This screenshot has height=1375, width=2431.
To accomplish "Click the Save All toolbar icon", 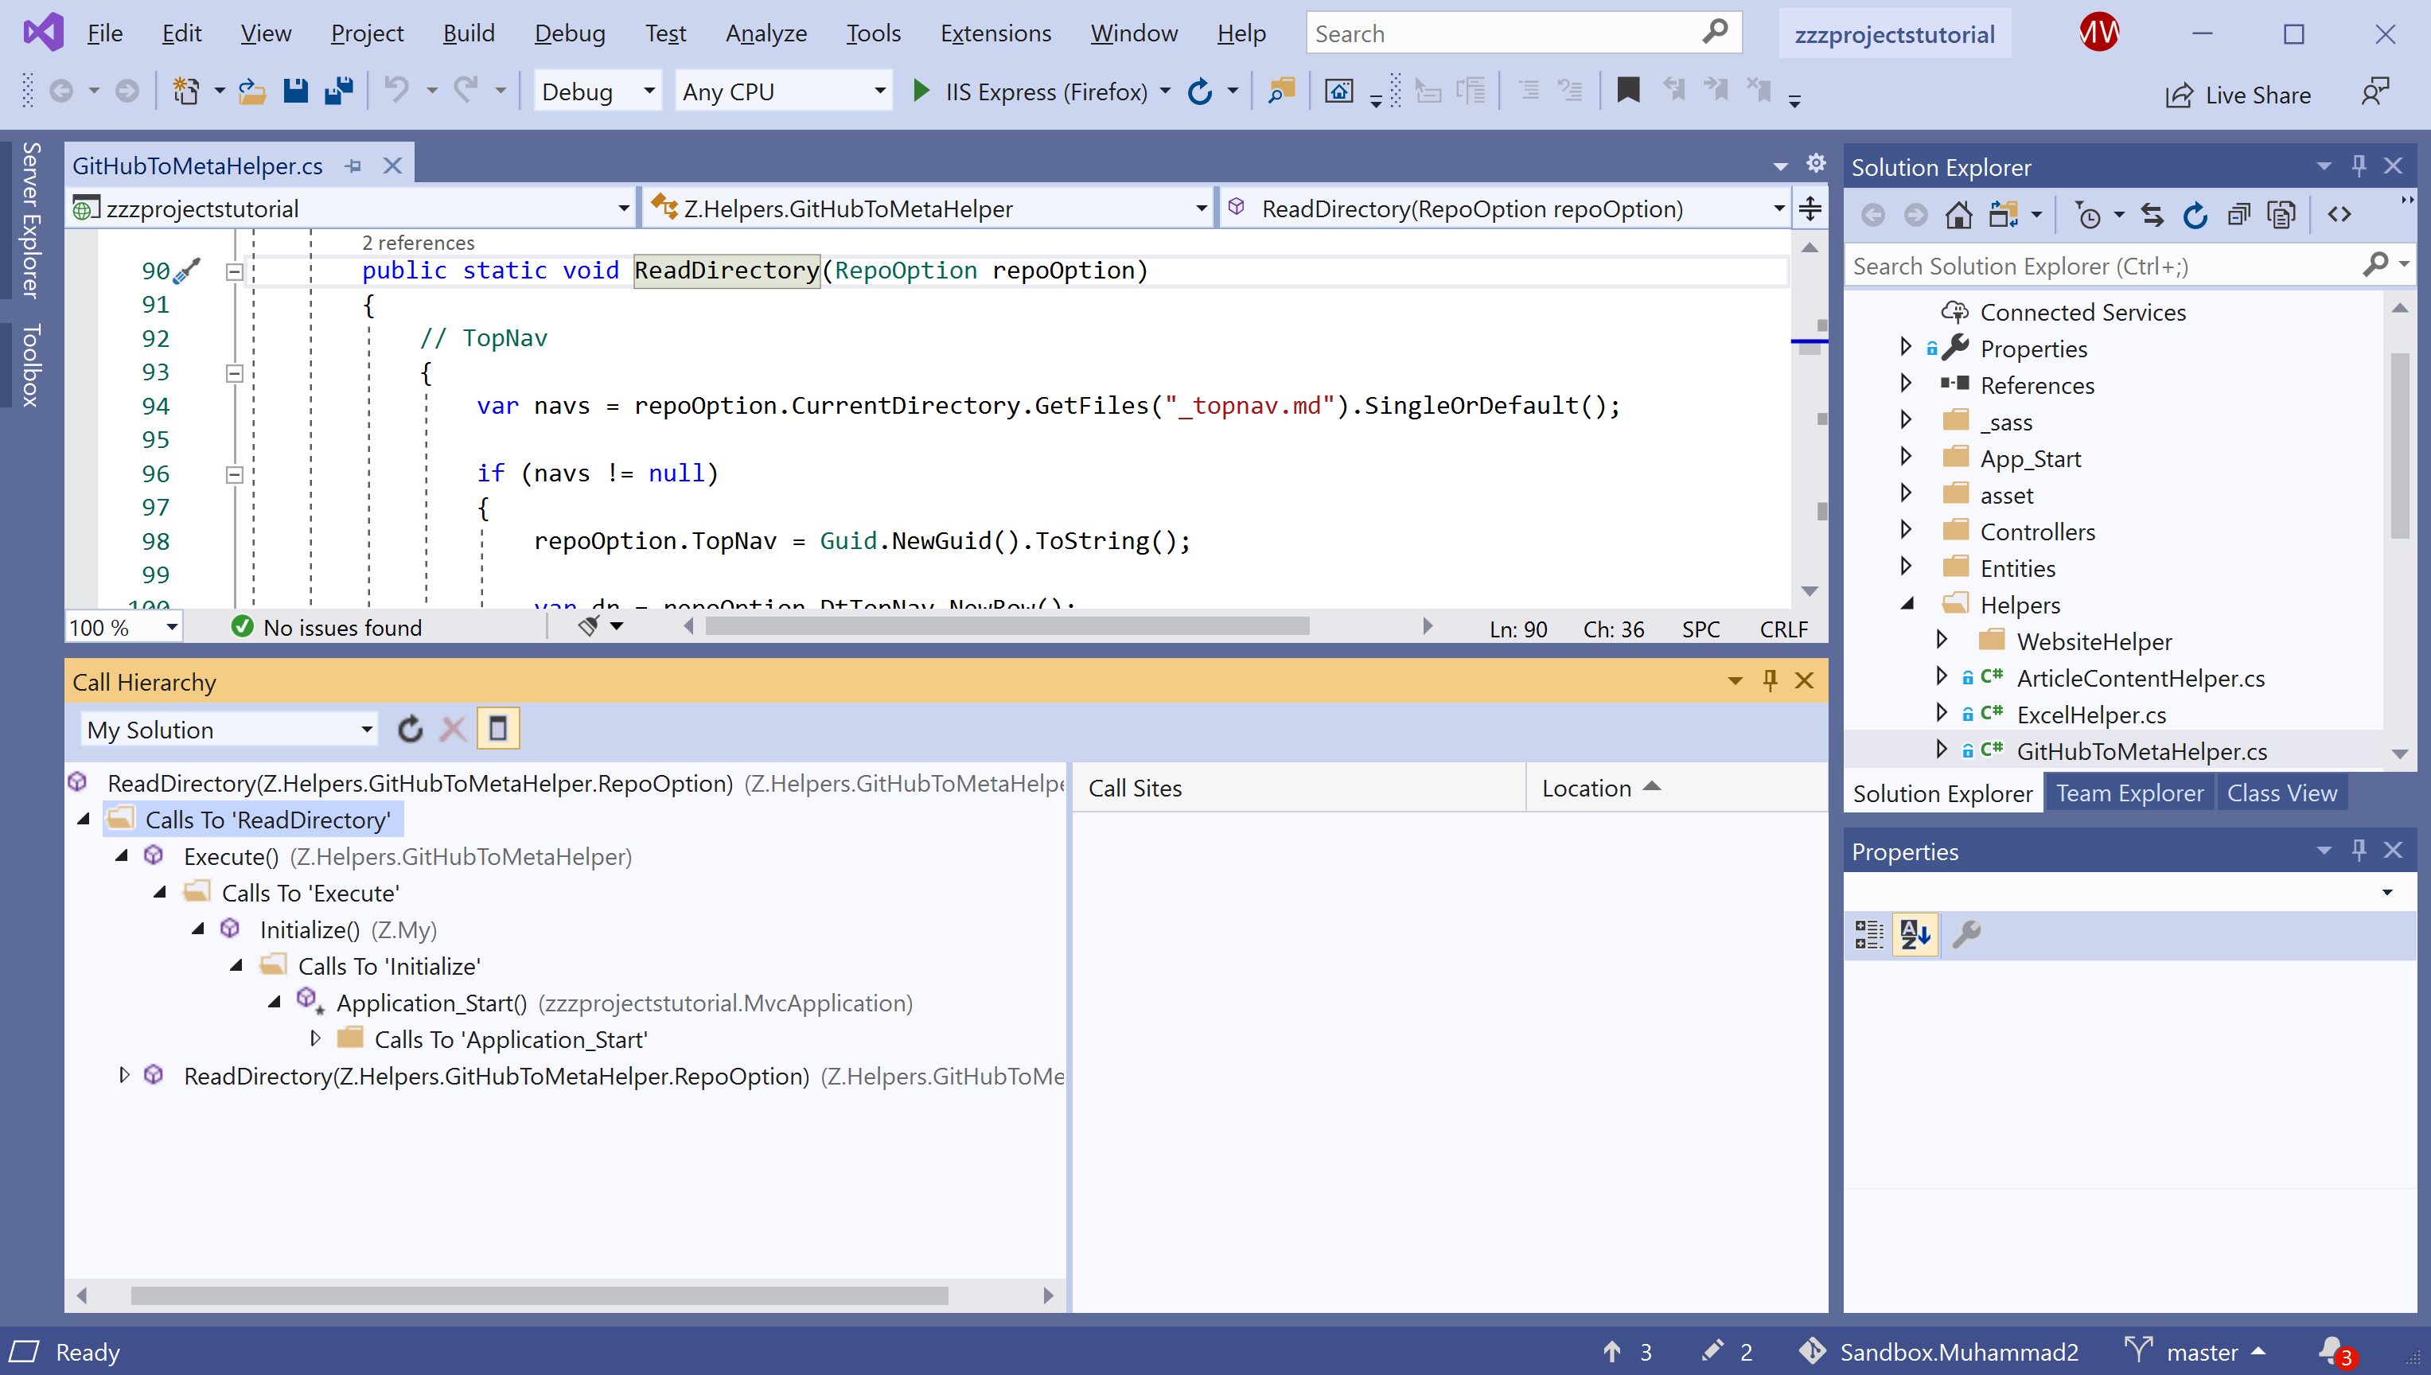I will [x=338, y=92].
